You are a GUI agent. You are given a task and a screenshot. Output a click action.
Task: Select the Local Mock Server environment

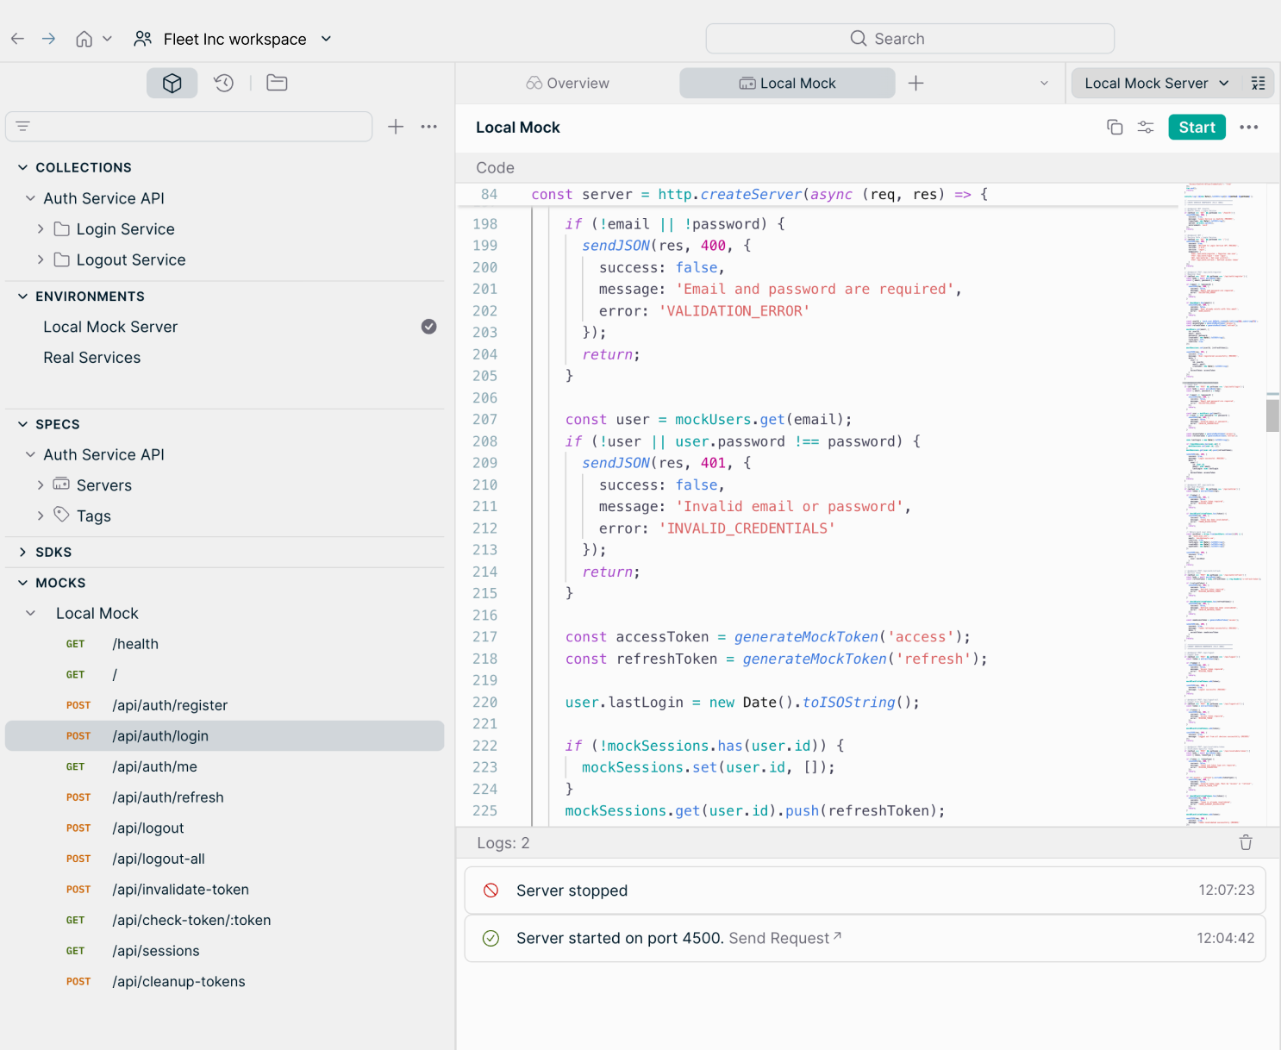[110, 327]
